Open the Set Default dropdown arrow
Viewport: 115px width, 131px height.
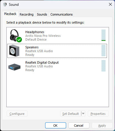coord(83,114)
